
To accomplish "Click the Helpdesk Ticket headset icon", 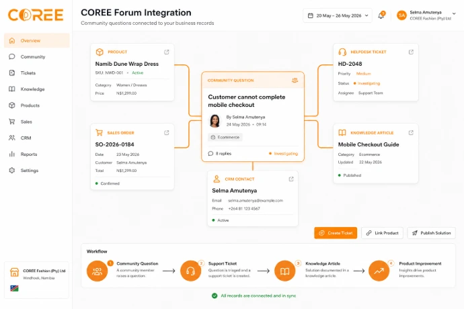I will pos(342,52).
